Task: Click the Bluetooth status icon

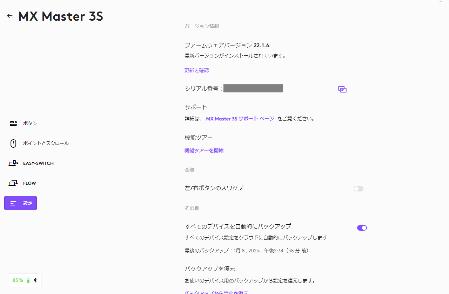Action: [35, 280]
